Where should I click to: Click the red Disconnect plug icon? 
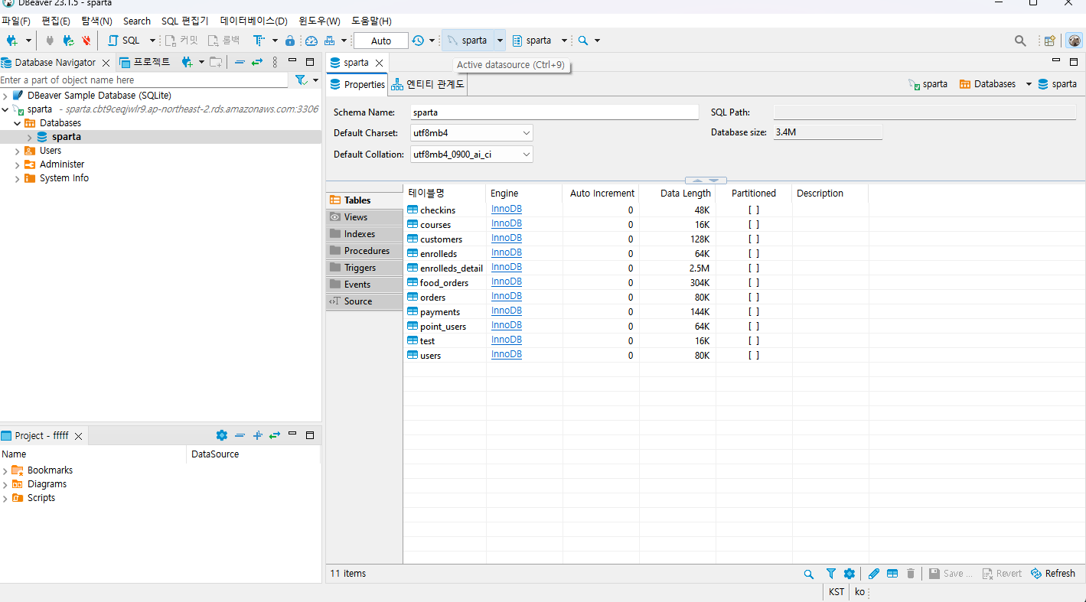(x=86, y=41)
